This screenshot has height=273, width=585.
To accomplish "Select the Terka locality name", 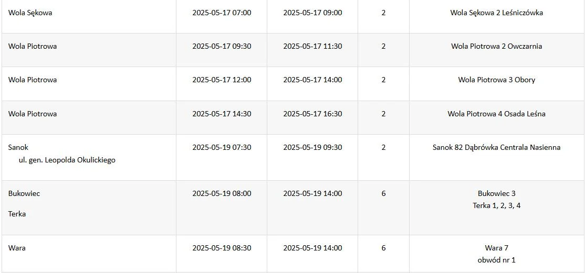I will click(17, 214).
